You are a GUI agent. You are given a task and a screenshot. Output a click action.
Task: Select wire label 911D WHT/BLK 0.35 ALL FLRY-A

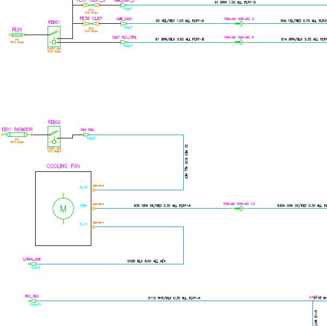click(174, 298)
